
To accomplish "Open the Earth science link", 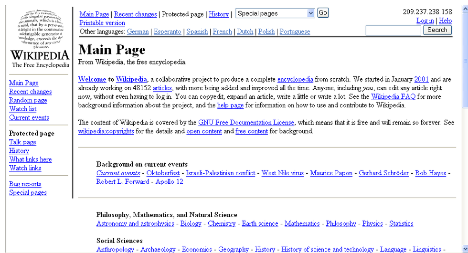I will coord(260,223).
